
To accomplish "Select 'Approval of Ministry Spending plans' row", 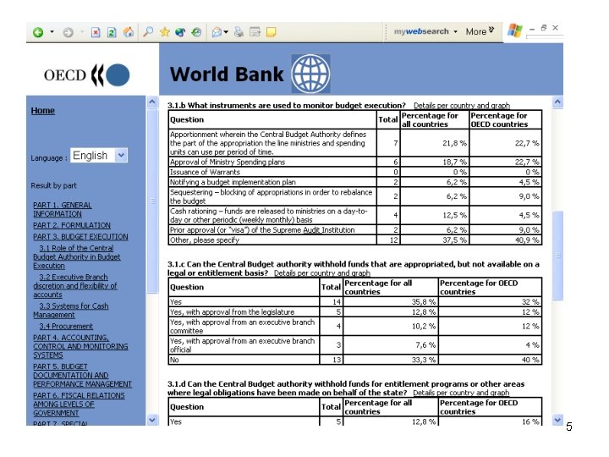I will [x=355, y=162].
